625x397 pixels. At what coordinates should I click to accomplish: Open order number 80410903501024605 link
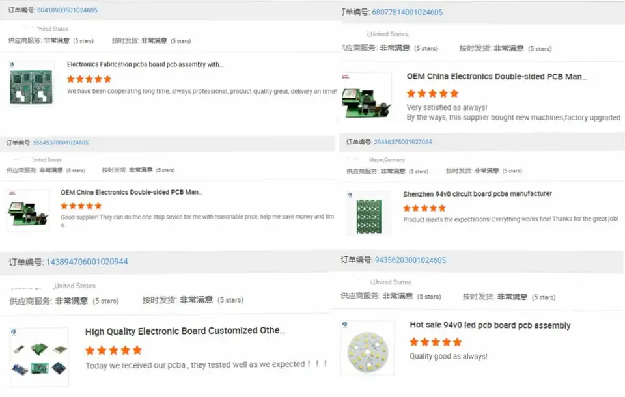tap(68, 10)
